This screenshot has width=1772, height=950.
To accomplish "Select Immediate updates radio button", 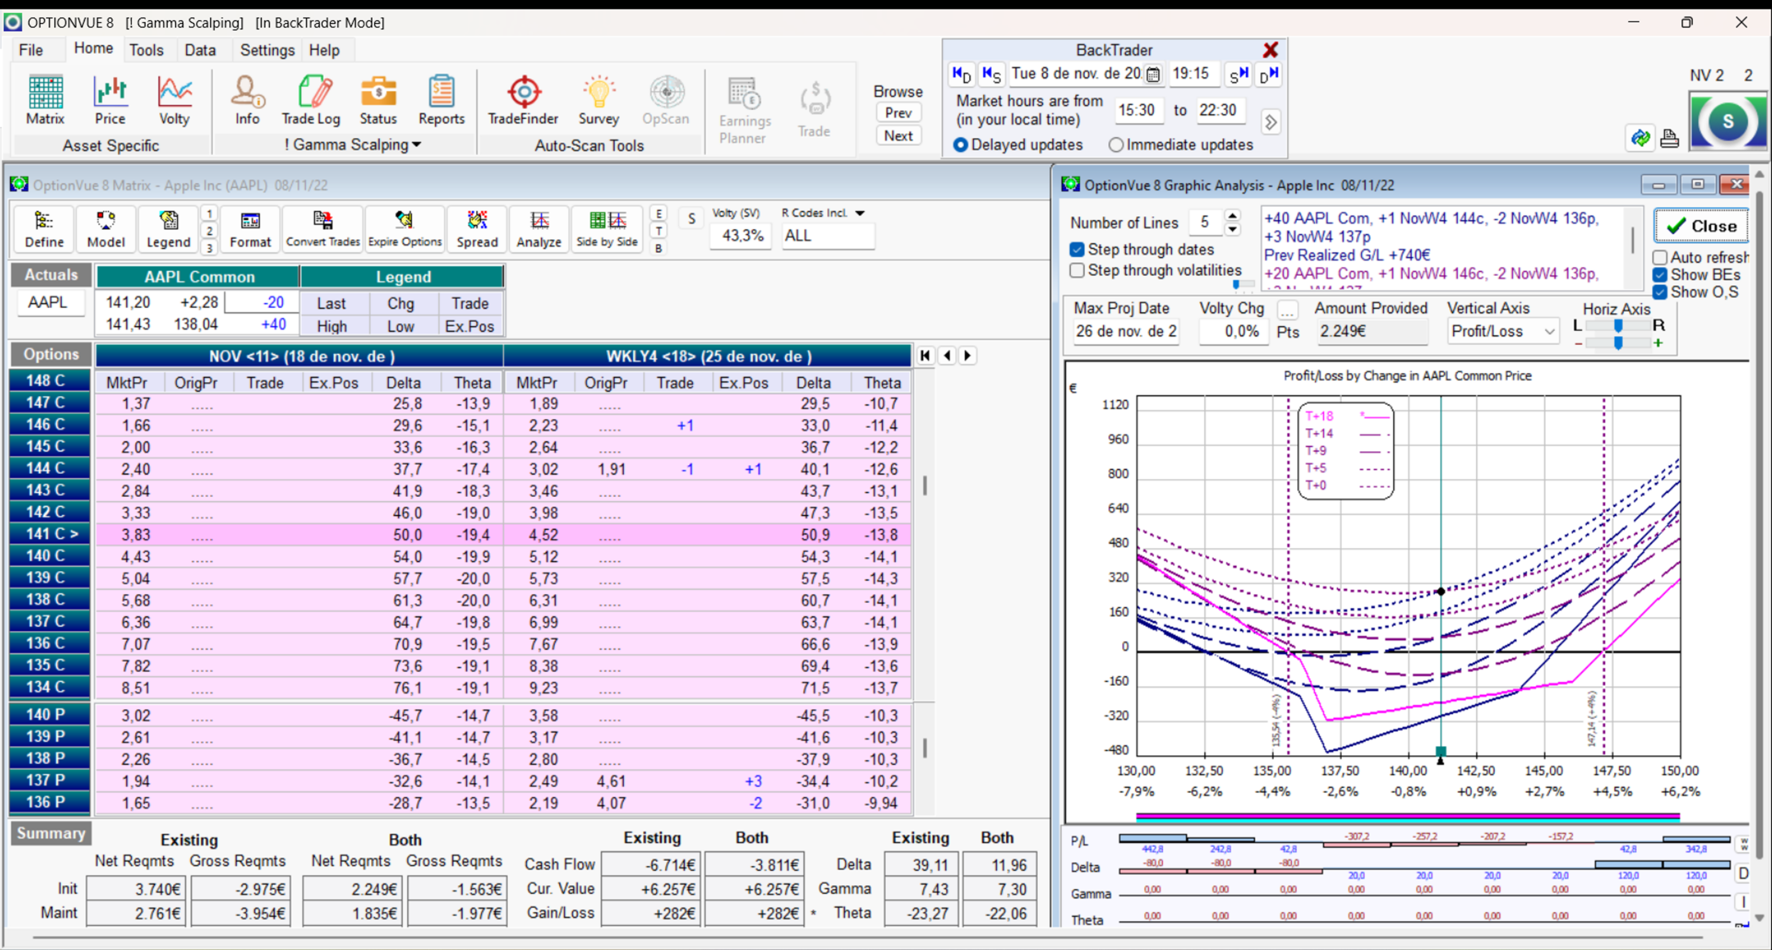I will (1116, 145).
